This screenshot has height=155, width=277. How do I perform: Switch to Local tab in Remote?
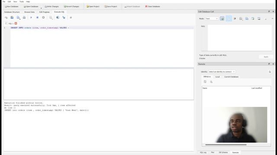tap(217, 77)
